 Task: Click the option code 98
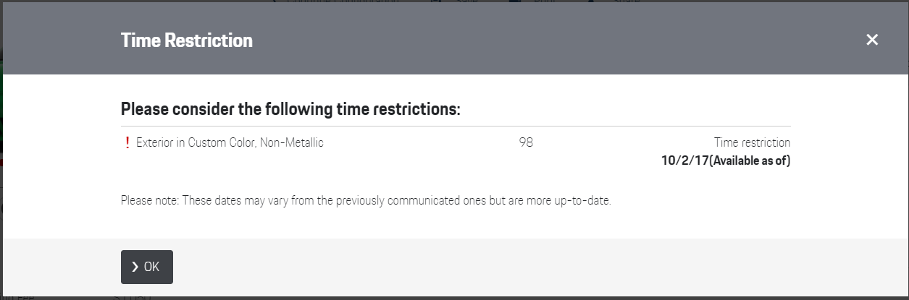[526, 143]
